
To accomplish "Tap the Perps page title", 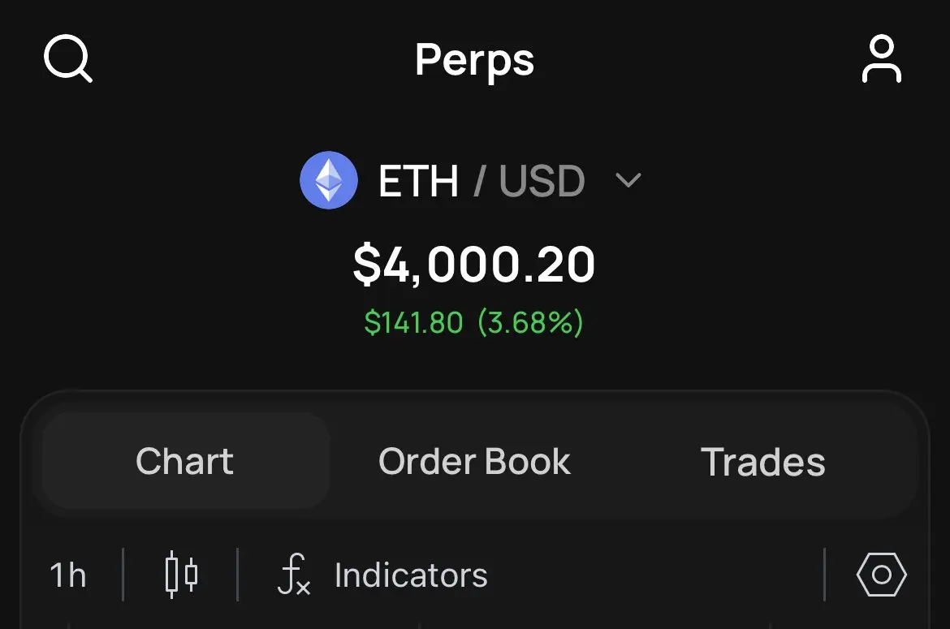I will (x=474, y=61).
